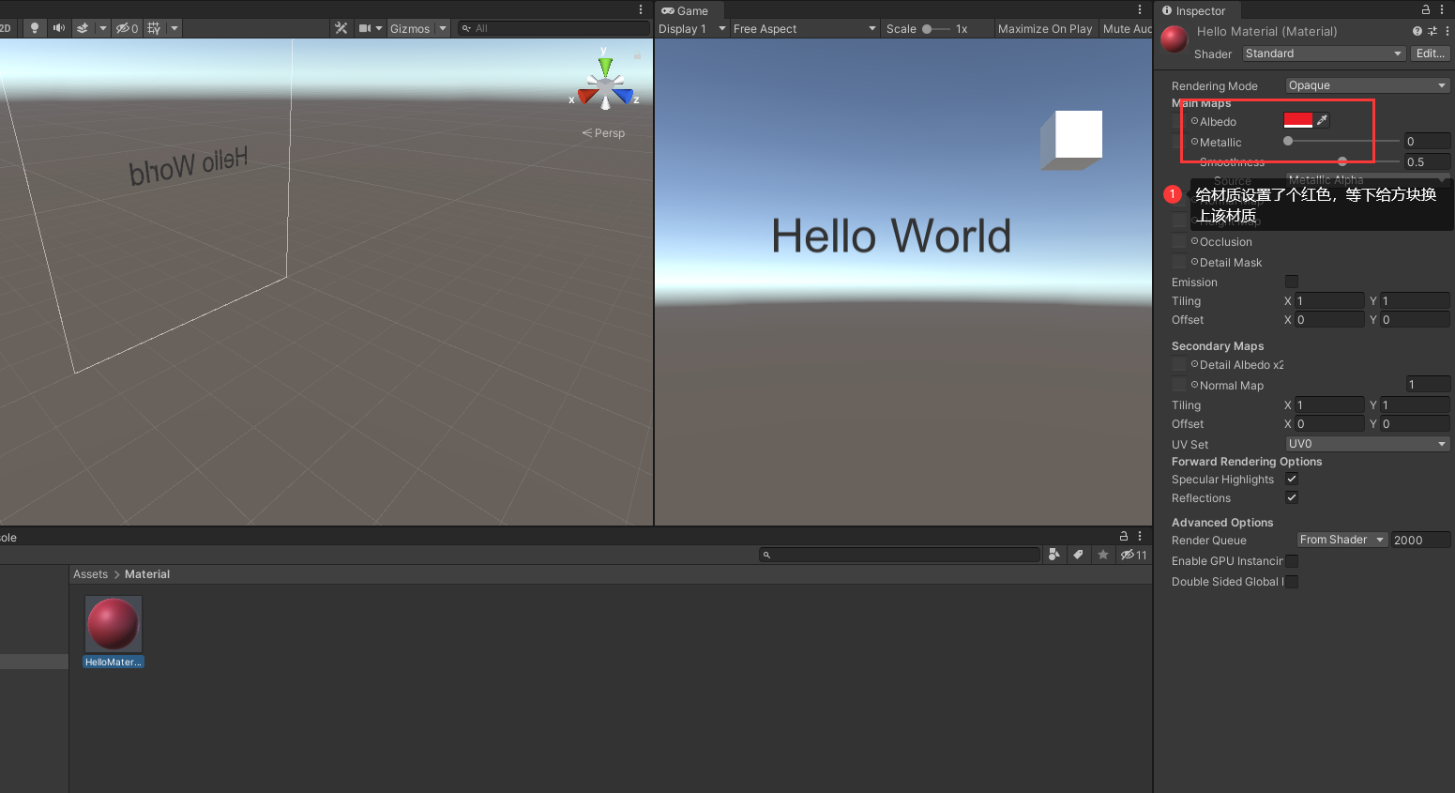Image resolution: width=1455 pixels, height=793 pixels.
Task: Expand grid settings dropdown arrow
Action: coord(174,28)
